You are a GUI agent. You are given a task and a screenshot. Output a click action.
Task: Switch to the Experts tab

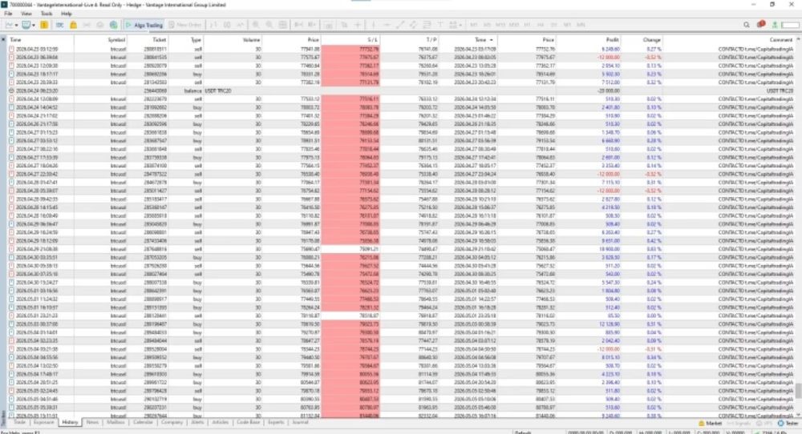[x=276, y=423]
